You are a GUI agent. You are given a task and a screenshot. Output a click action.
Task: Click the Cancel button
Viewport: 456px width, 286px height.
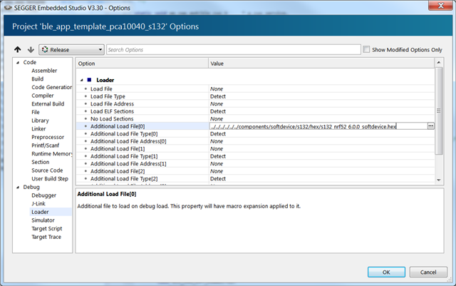pyautogui.click(x=428, y=272)
